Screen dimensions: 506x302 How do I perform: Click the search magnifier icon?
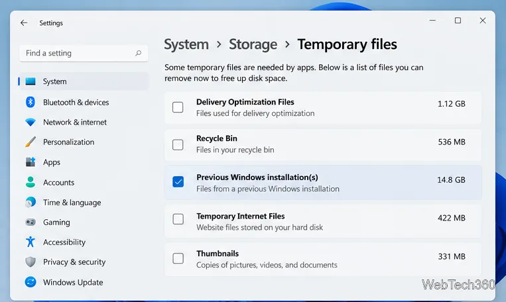click(x=138, y=53)
